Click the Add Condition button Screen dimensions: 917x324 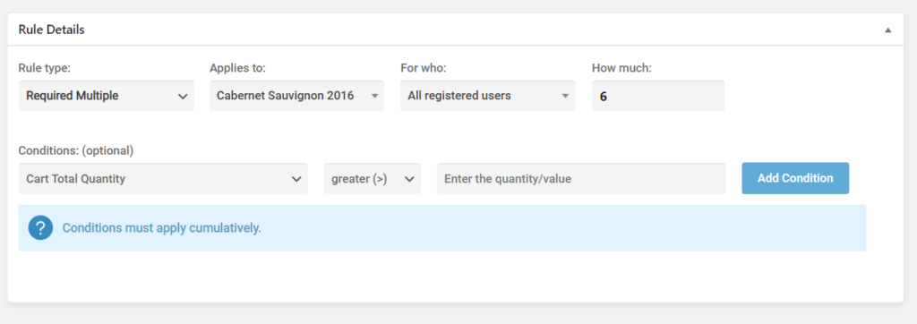pyautogui.click(x=795, y=178)
